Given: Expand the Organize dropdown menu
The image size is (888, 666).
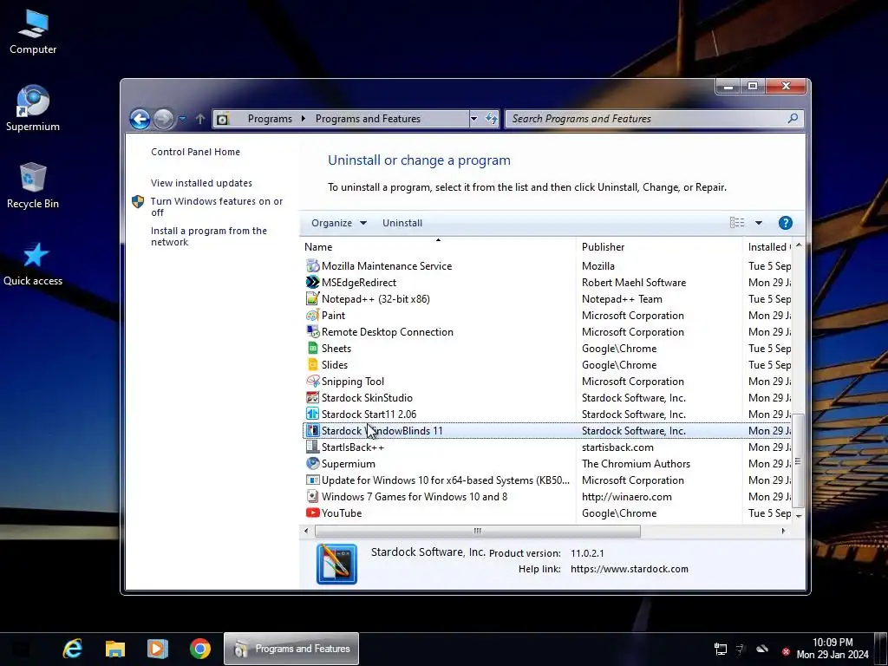Looking at the screenshot, I should [339, 223].
